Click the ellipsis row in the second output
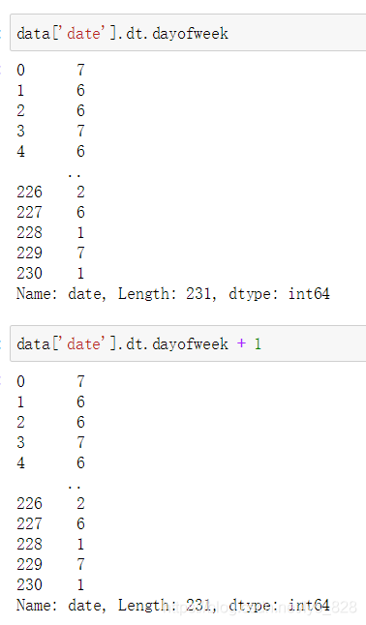The width and height of the screenshot is (366, 625). pyautogui.click(x=75, y=487)
